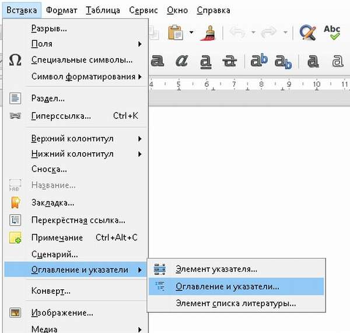Select Оглавление и указатели... submenu item
350x333 pixels.
(x=236, y=286)
